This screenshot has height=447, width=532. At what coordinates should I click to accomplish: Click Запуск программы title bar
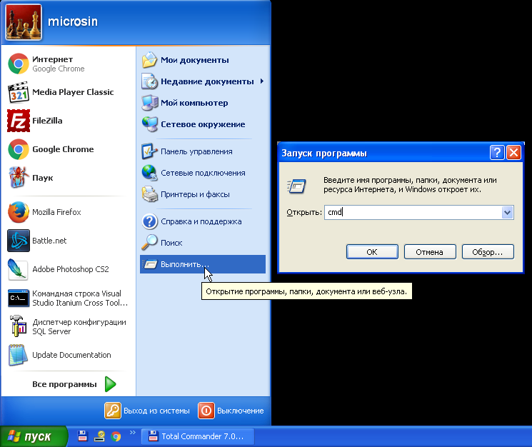(383, 153)
